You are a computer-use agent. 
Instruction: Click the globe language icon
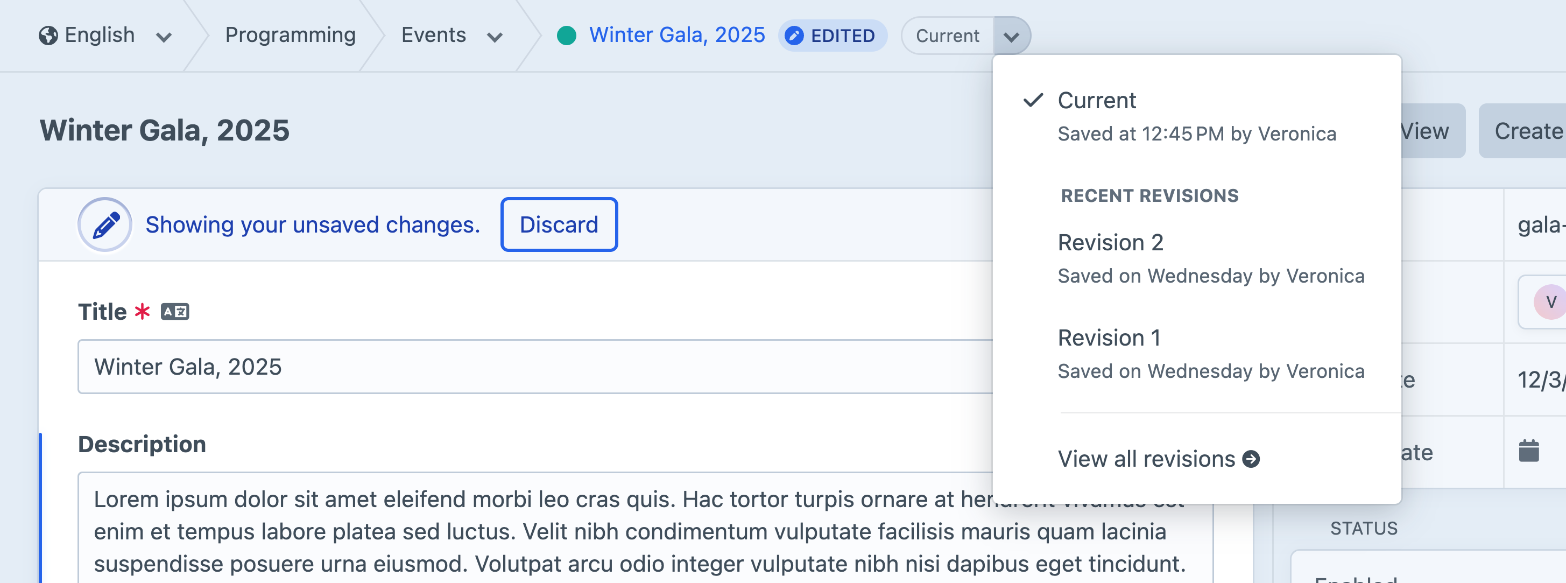(x=48, y=34)
